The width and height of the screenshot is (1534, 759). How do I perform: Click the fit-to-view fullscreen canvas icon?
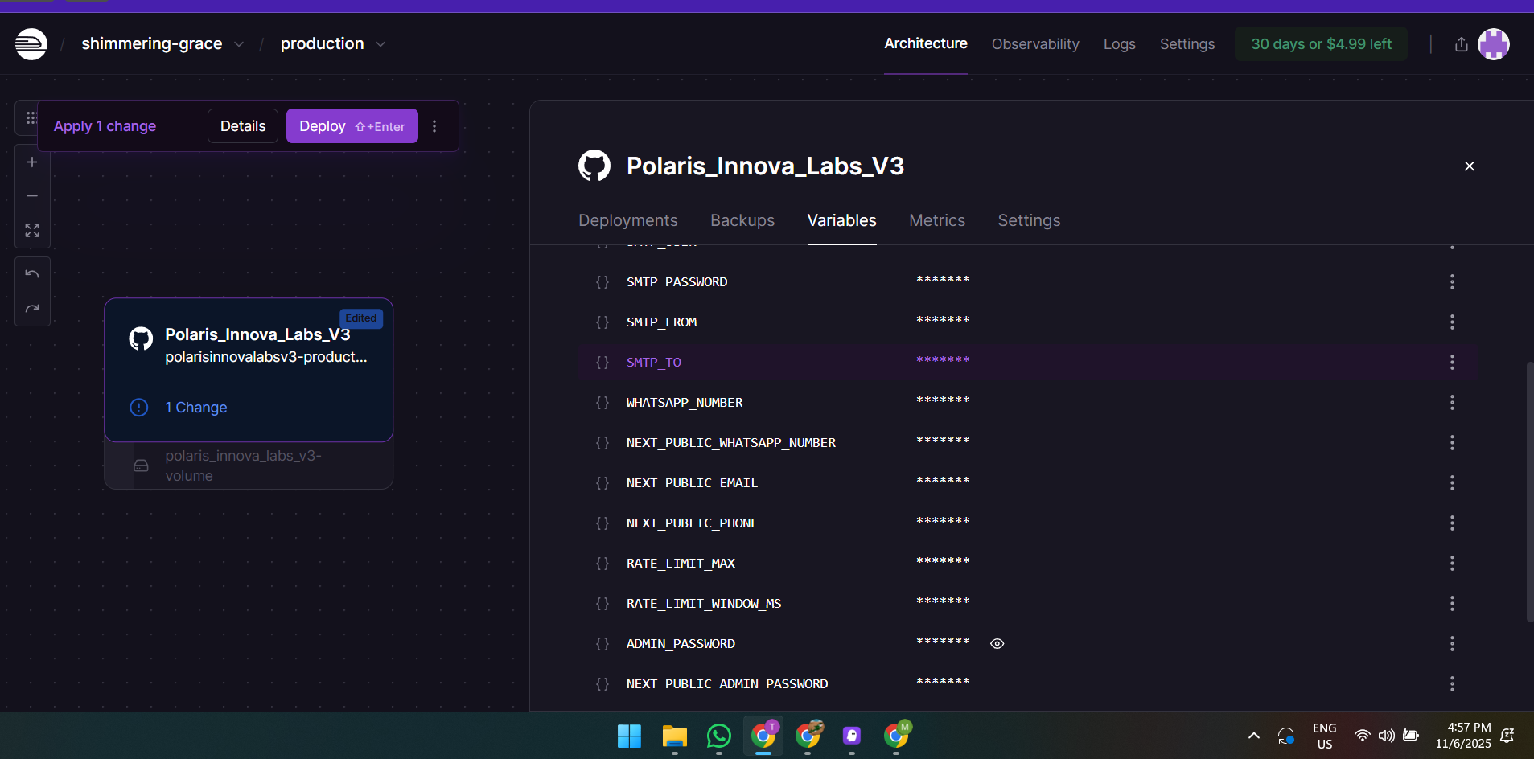[x=32, y=231]
